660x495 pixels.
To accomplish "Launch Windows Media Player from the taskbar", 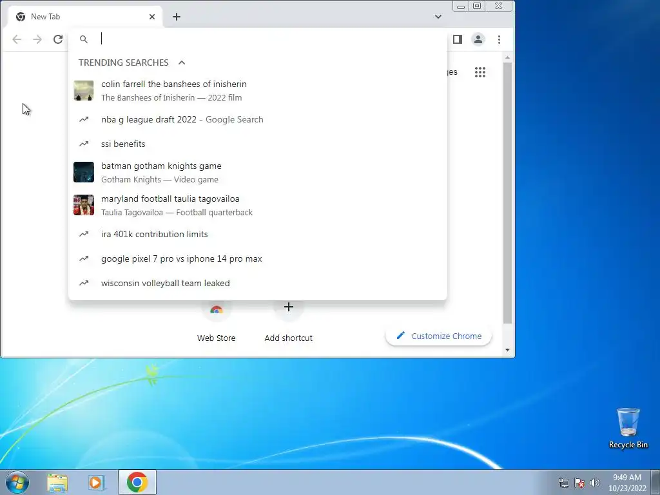I will tap(97, 482).
